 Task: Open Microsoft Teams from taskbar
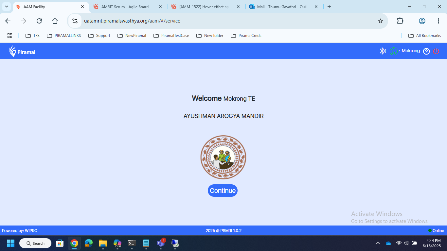[161, 243]
